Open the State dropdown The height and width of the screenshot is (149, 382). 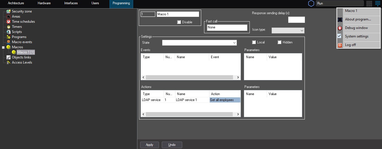[200, 43]
